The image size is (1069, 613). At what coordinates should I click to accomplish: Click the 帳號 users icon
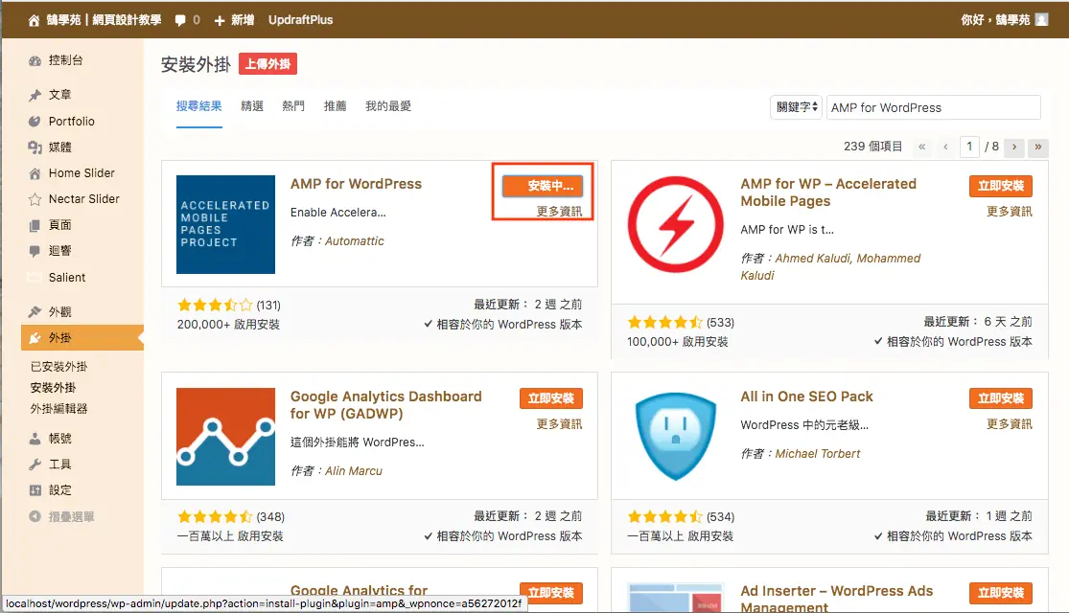[x=35, y=439]
